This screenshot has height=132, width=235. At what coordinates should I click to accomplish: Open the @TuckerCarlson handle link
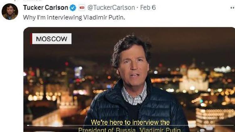111,8
